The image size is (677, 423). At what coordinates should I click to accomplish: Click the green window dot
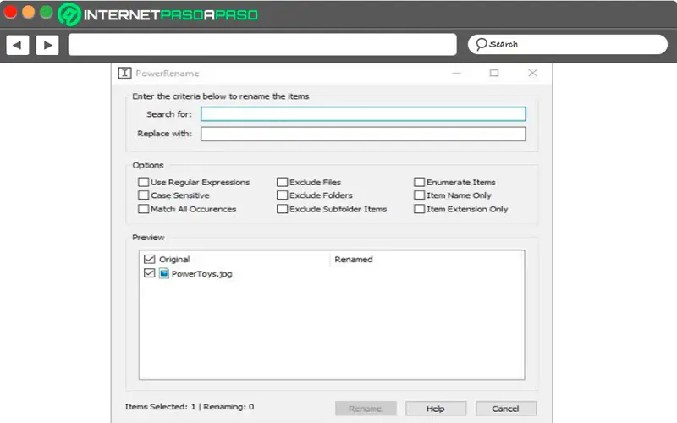[x=47, y=12]
